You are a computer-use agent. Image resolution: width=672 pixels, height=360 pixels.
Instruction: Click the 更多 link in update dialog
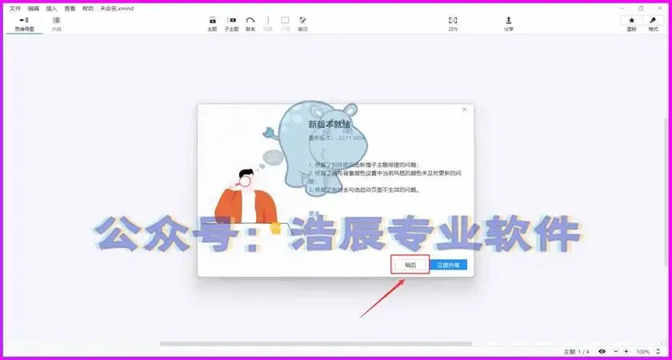(314, 214)
